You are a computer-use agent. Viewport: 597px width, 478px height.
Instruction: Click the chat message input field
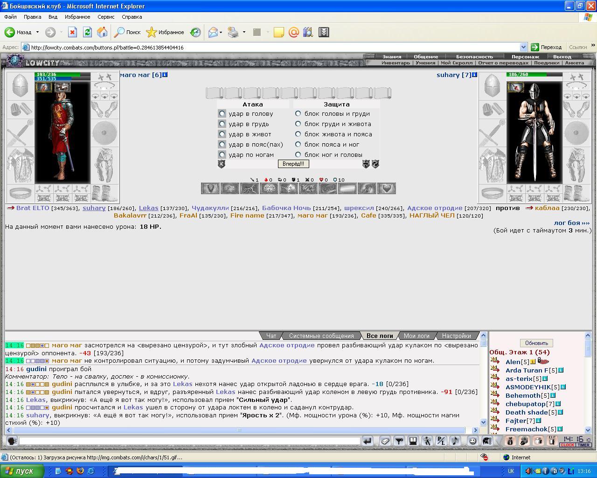click(x=189, y=441)
